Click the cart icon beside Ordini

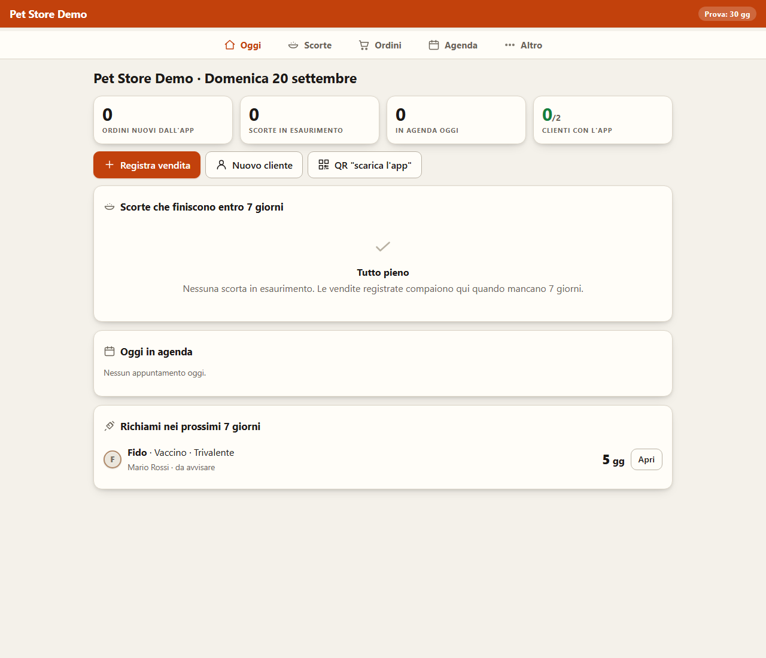(x=364, y=45)
